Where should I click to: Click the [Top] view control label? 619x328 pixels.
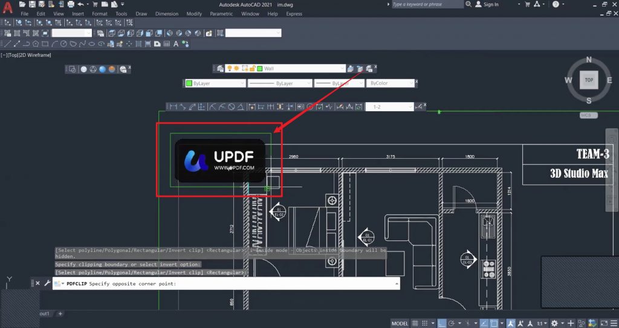[x=13, y=55]
